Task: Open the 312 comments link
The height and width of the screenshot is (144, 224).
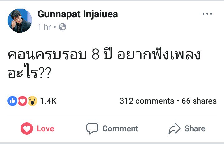Action: (147, 101)
